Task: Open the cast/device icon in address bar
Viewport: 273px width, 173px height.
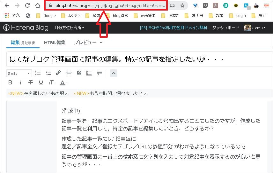Action: point(172,5)
